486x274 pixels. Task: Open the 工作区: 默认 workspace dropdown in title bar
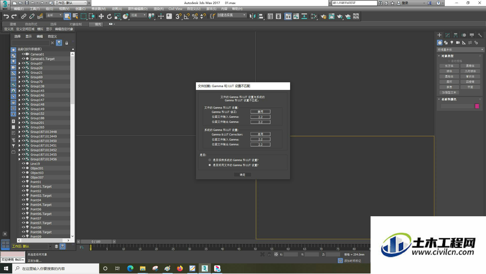(x=71, y=3)
